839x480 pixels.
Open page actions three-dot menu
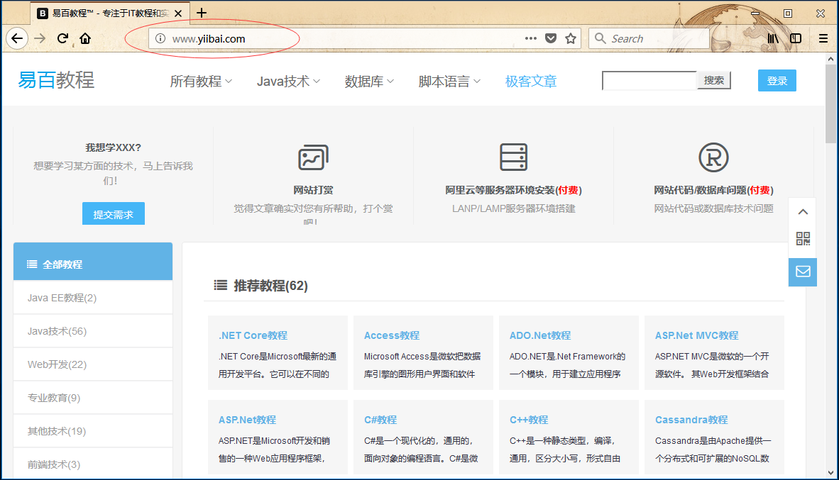(531, 38)
